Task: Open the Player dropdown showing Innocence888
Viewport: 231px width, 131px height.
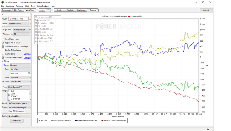Action: 18,19
